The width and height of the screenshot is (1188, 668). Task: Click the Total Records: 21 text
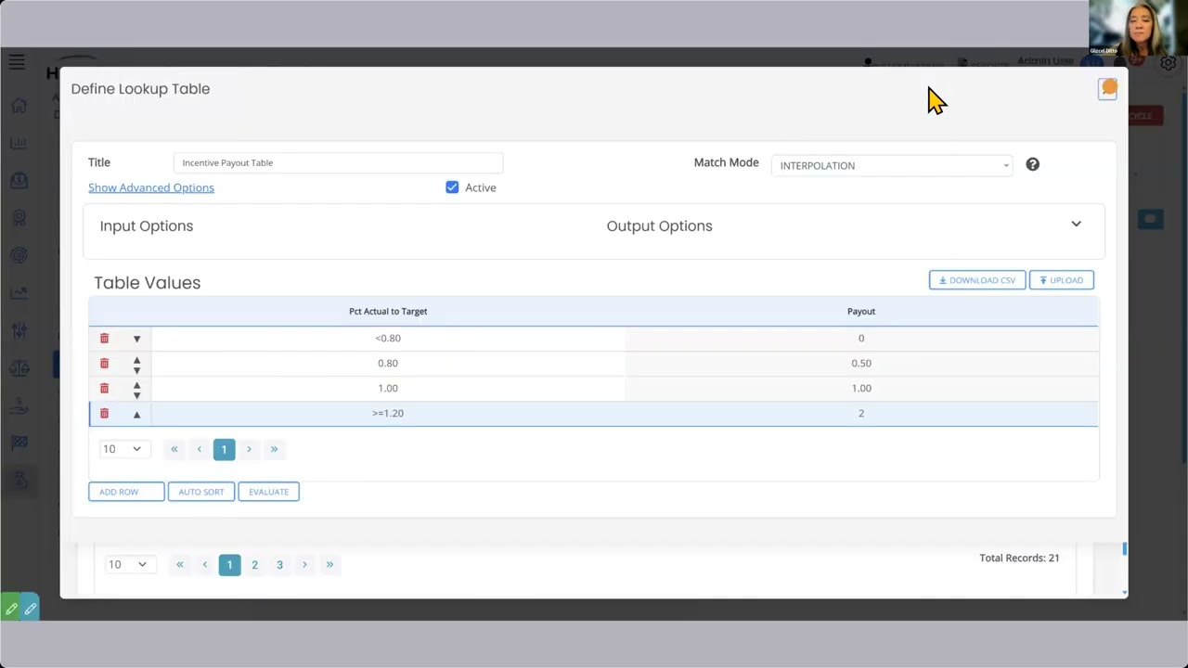(1019, 558)
